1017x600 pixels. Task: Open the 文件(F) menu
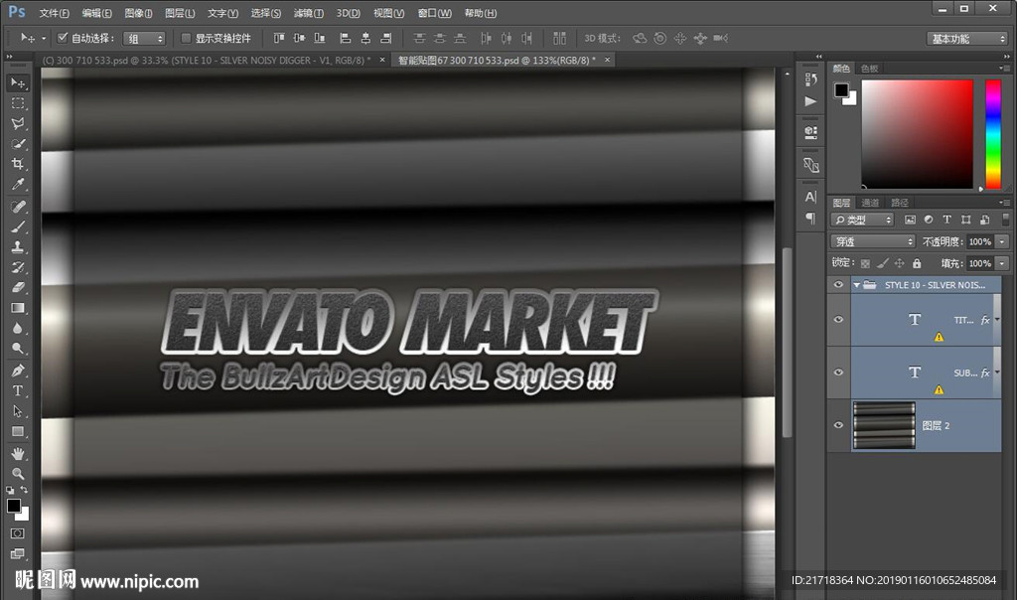coord(54,13)
